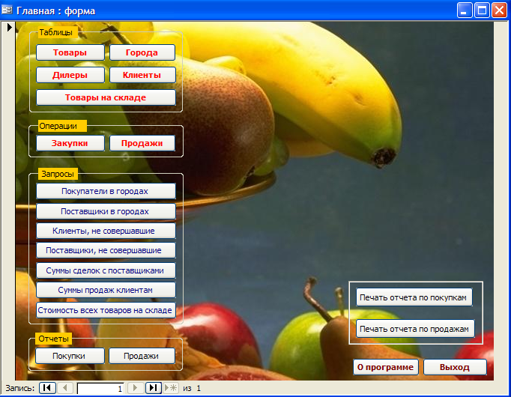Jump to last record navigation icon
This screenshot has width=511, height=397.
pos(153,388)
